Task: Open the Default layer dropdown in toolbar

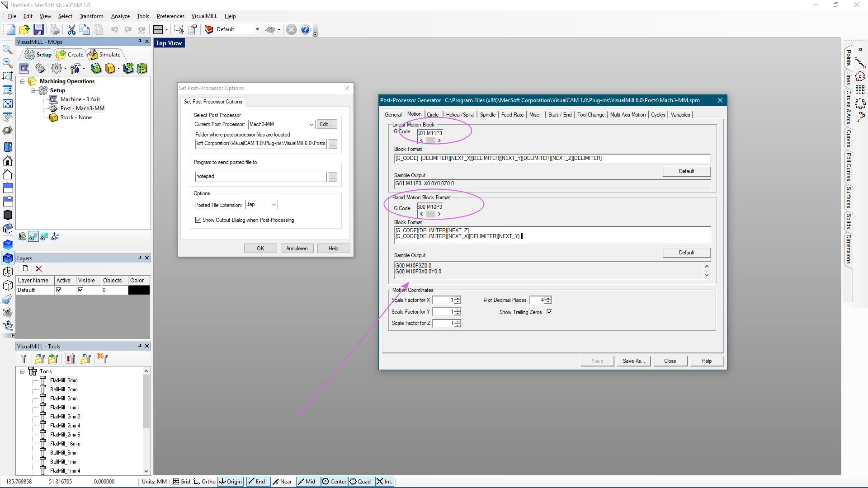Action: tap(257, 30)
